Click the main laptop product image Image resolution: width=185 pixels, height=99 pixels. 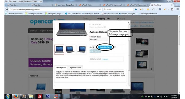pos(72,30)
